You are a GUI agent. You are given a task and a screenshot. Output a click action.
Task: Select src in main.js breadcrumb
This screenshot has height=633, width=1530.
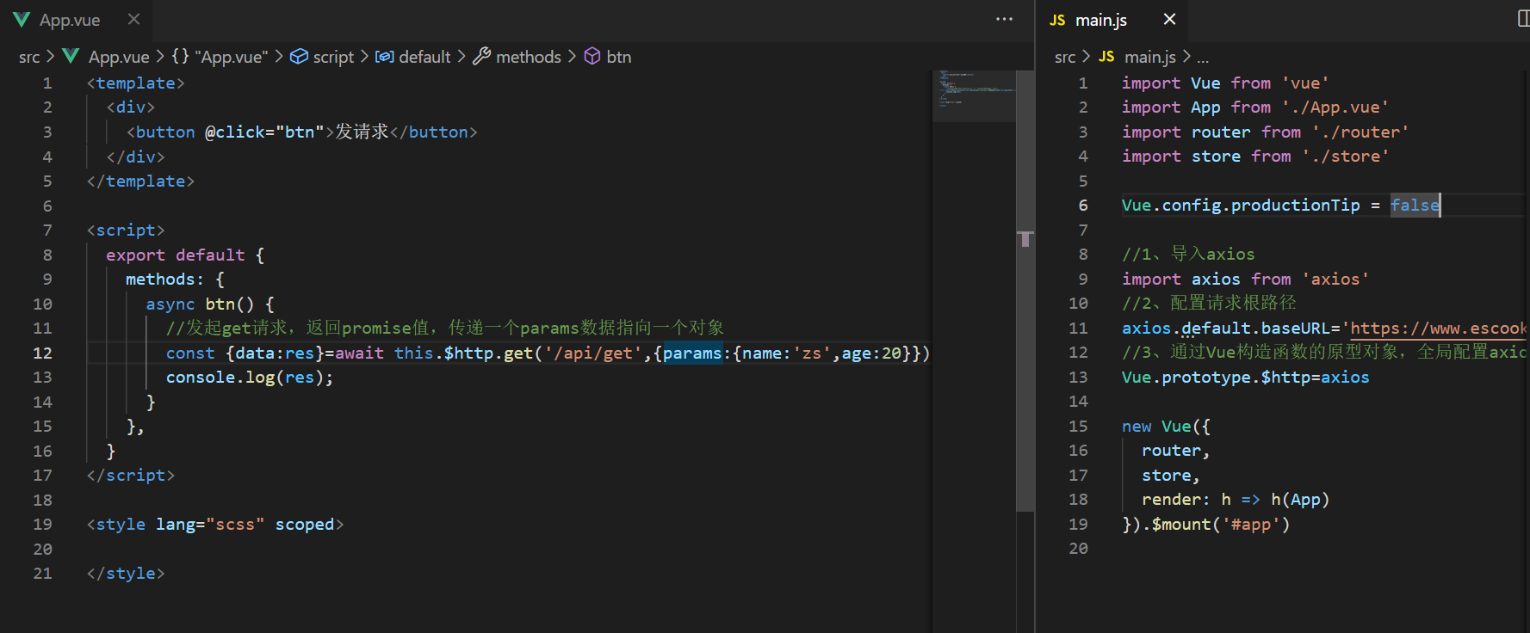[1065, 57]
